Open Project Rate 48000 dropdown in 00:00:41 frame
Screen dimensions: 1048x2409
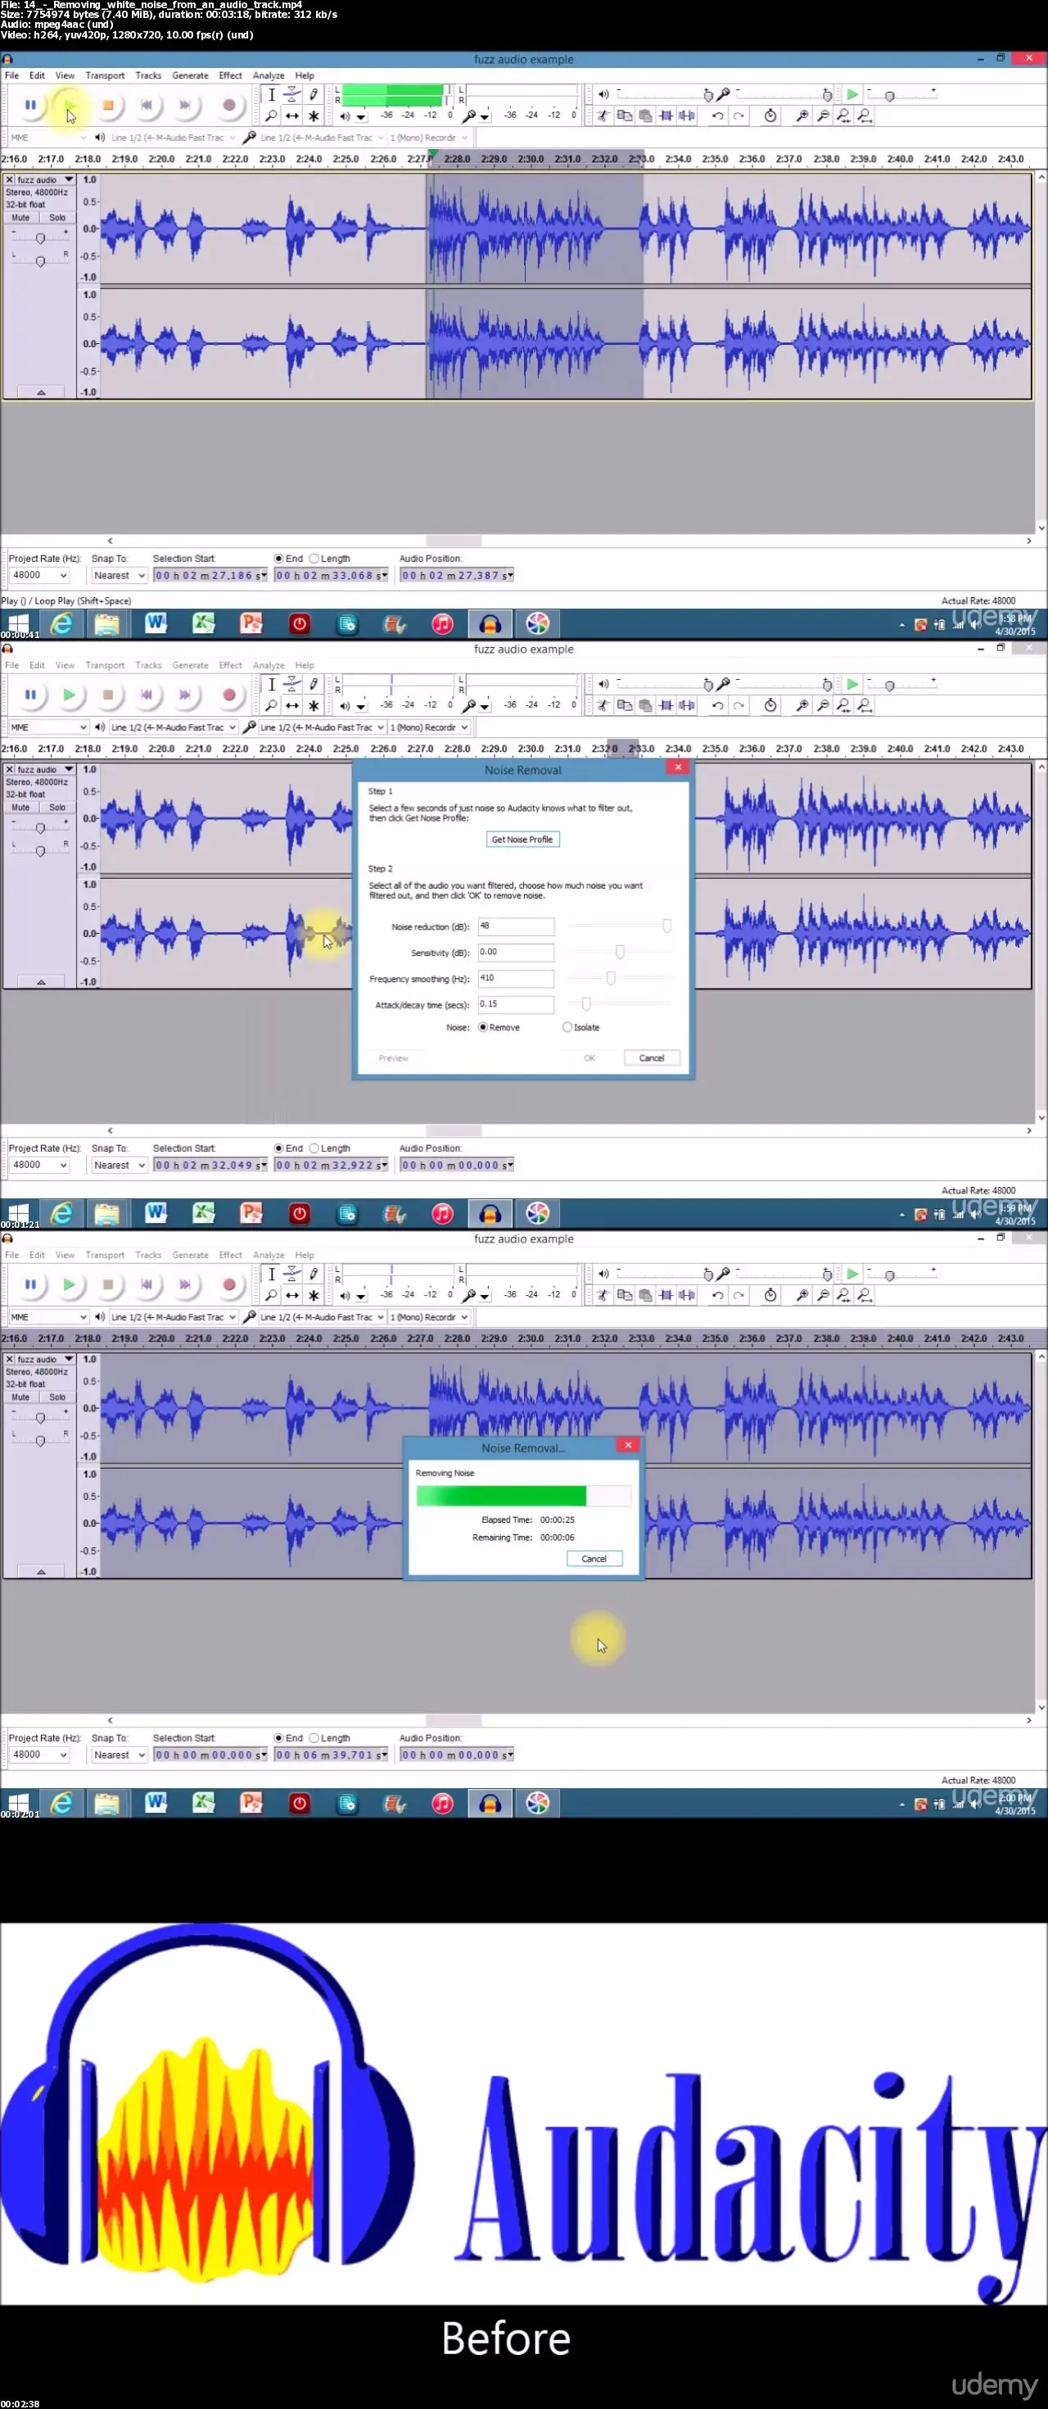[x=39, y=575]
